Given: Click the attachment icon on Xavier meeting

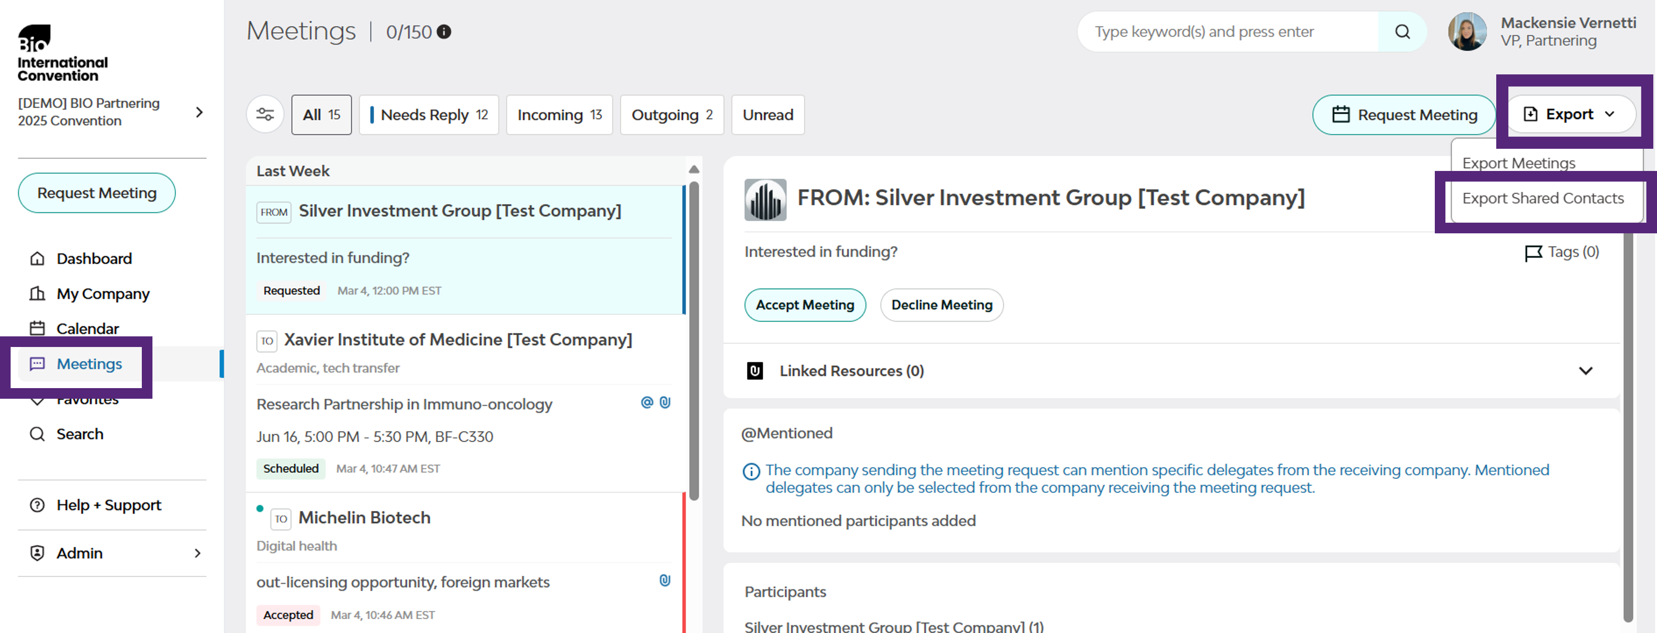Looking at the screenshot, I should coord(665,403).
